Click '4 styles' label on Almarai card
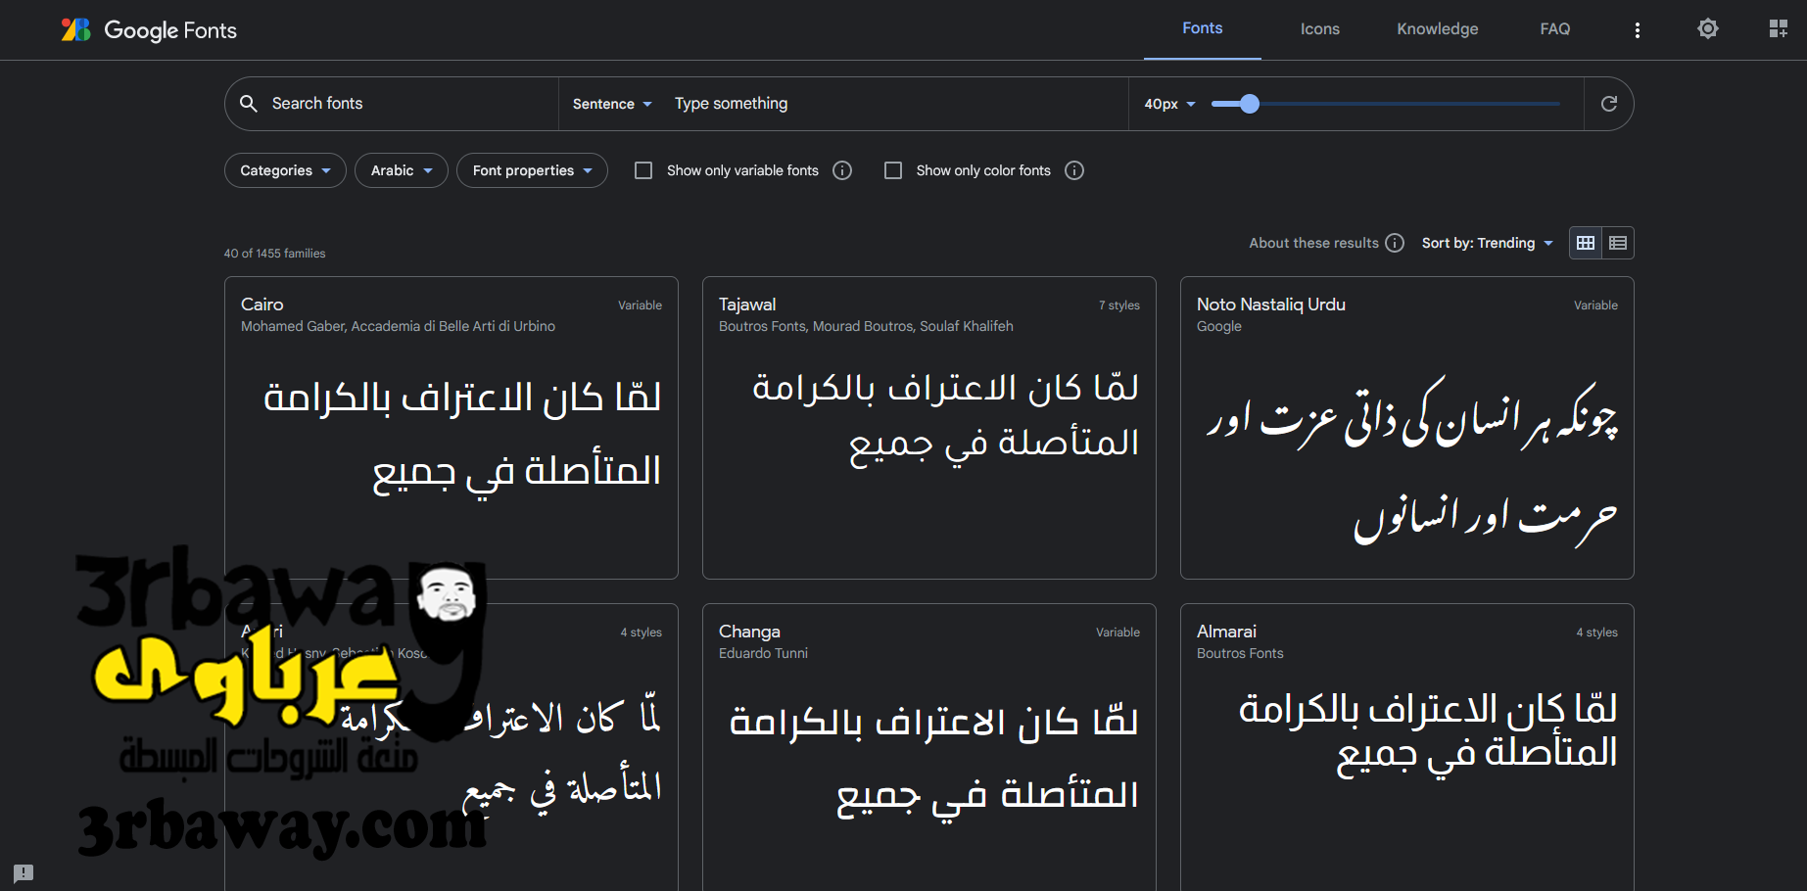The height and width of the screenshot is (891, 1807). pos(1596,633)
